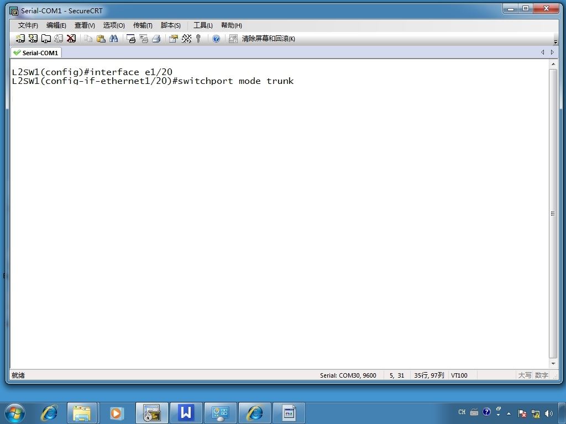Open Windows Media Player taskbar icon
566x424 pixels.
(116, 413)
